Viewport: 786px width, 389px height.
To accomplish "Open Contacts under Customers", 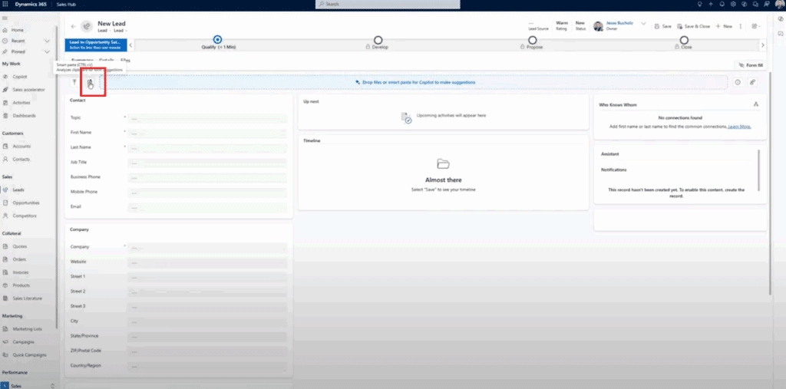I will [21, 160].
